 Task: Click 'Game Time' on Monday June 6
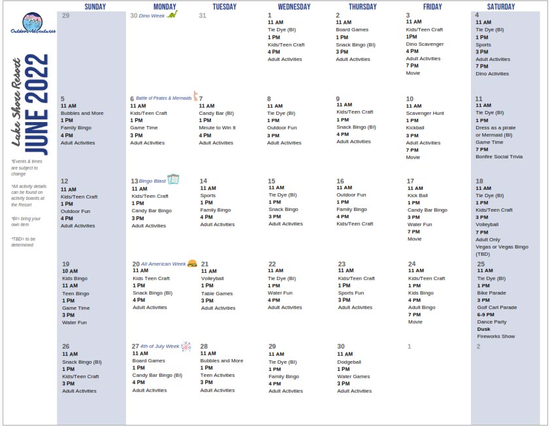(144, 127)
